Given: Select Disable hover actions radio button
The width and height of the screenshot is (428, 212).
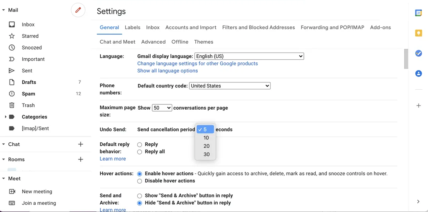Looking at the screenshot, I should pos(139,181).
